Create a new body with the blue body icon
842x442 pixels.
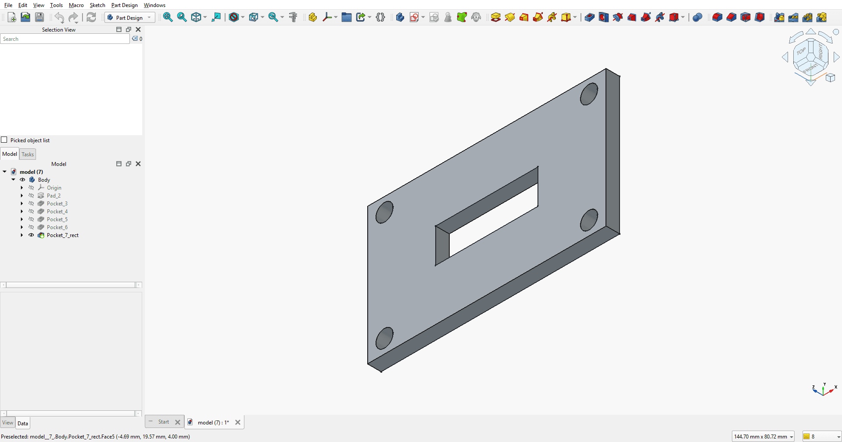[400, 18]
